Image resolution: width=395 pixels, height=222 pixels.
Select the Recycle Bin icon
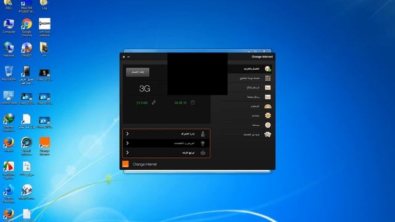[9, 73]
